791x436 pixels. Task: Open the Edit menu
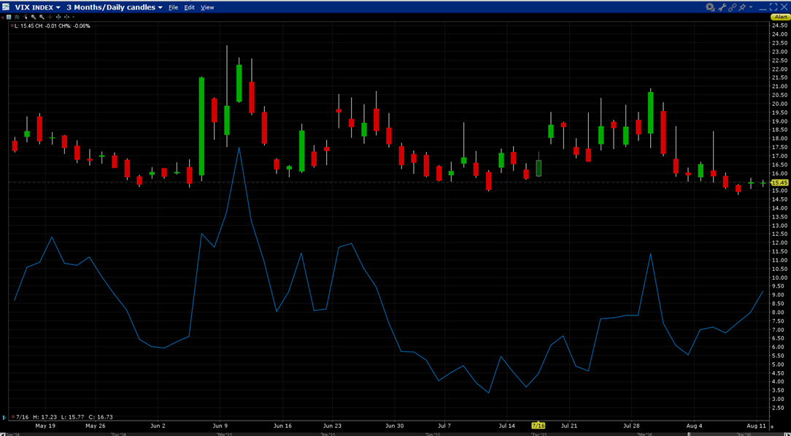pos(189,7)
